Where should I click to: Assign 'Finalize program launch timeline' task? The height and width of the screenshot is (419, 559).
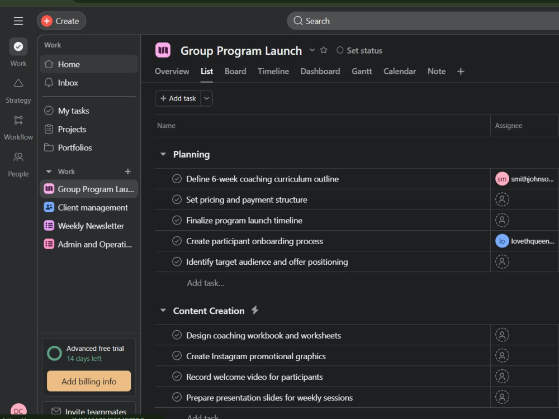pyautogui.click(x=502, y=220)
